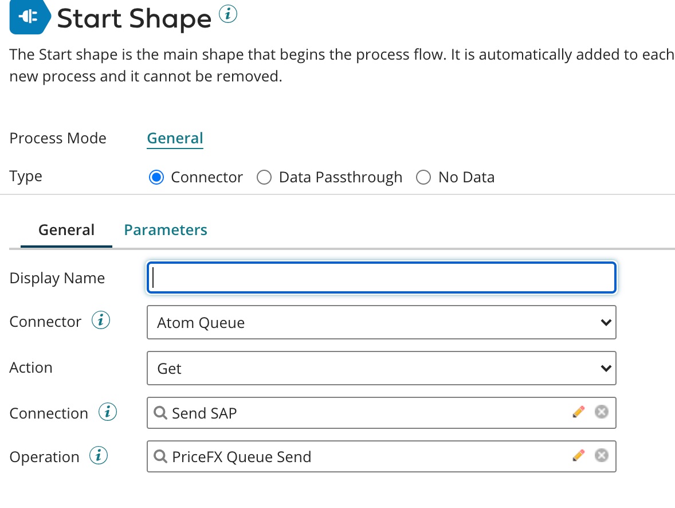
Task: Expand the Get action dropdown
Action: [x=381, y=368]
